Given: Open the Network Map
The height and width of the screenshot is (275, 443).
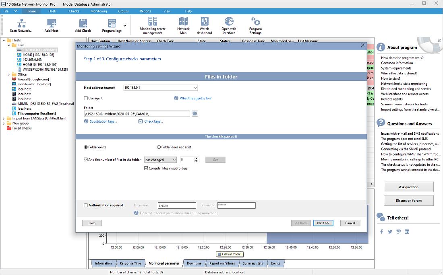Looking at the screenshot, I should tap(183, 25).
